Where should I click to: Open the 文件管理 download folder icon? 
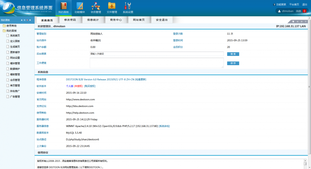112,6
